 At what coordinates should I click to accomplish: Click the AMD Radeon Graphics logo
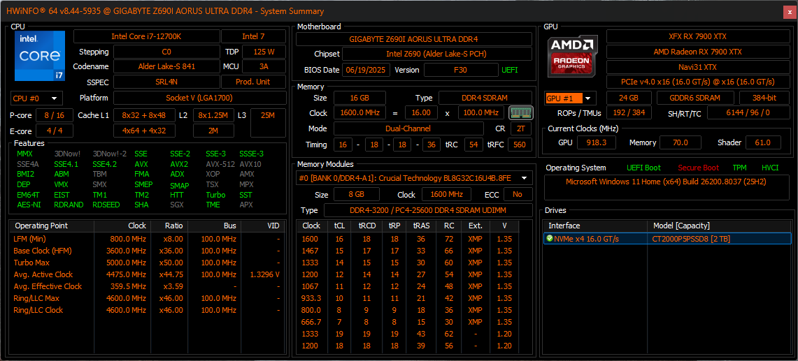tap(572, 57)
